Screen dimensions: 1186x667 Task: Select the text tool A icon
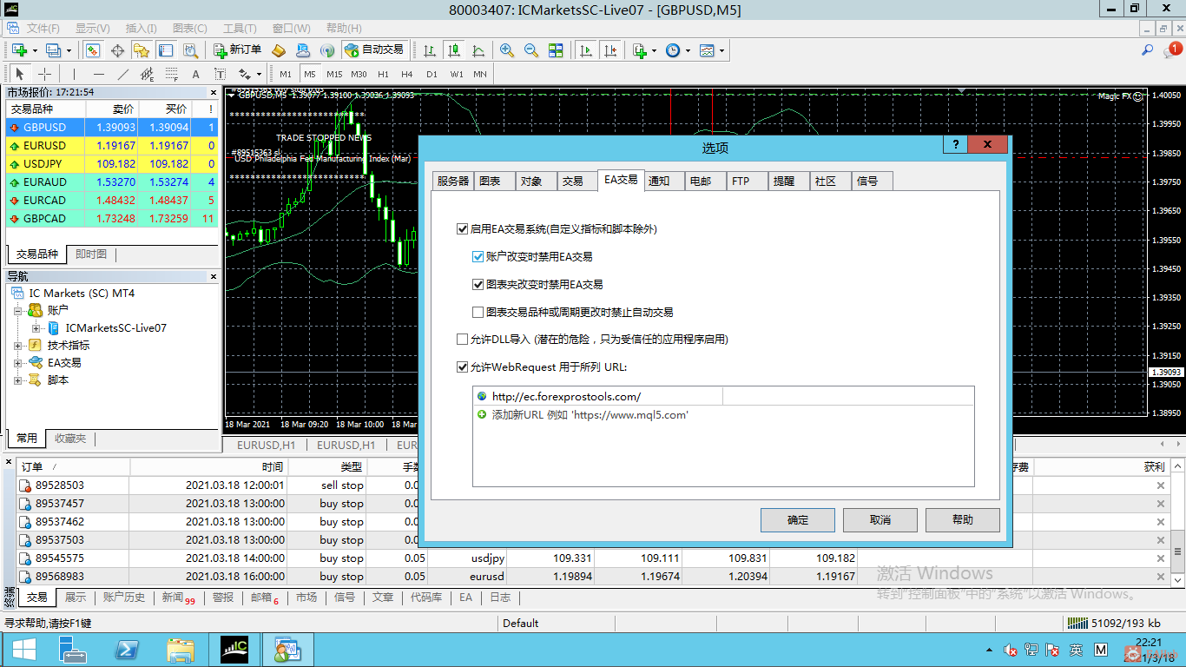point(195,74)
